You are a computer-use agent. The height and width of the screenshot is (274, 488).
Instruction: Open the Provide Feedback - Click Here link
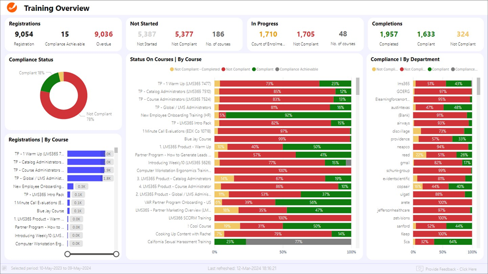(451, 268)
